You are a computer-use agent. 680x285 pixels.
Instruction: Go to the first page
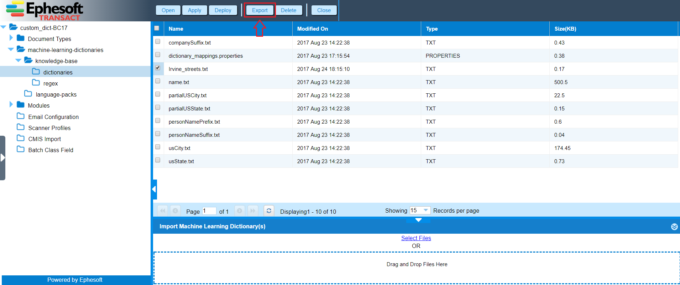[163, 211]
